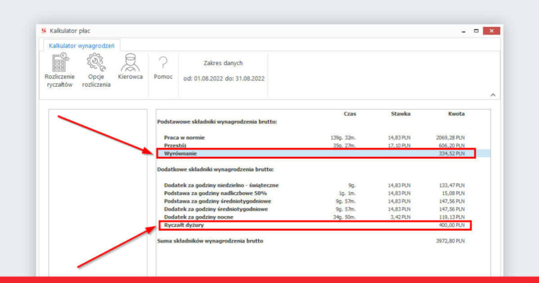This screenshot has width=539, height=283.
Task: Click Suma składników wynagrodzenia brutto total
Action: (210, 241)
